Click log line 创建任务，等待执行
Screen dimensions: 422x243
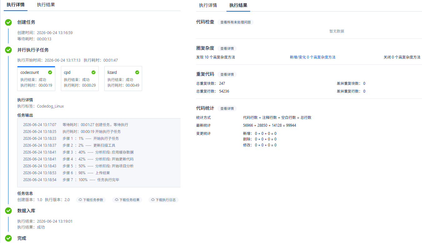pos(76,125)
